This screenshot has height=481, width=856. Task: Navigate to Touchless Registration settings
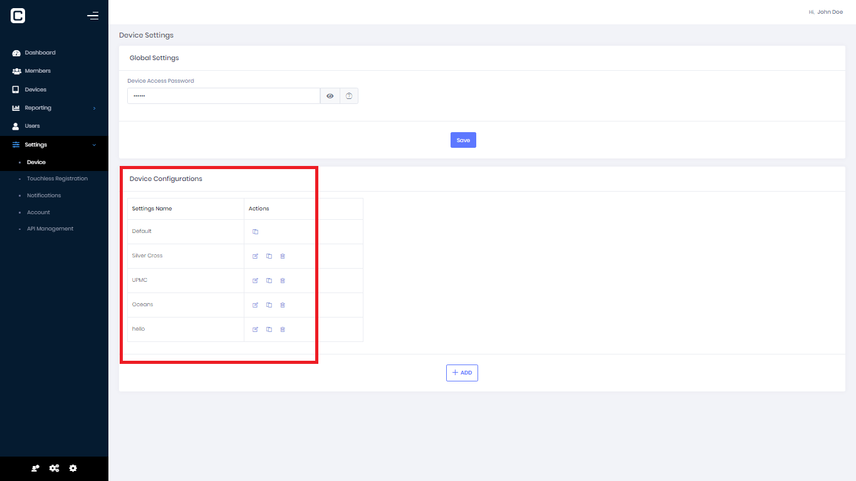[57, 178]
